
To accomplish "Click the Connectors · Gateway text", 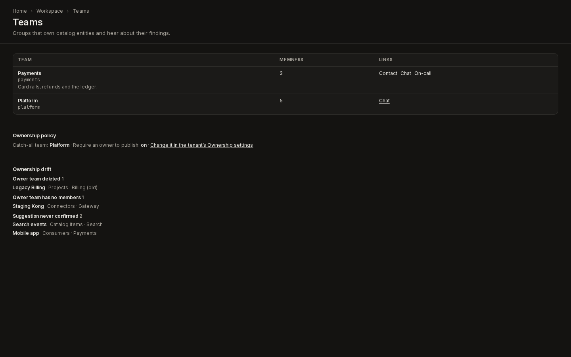I will (73, 206).
